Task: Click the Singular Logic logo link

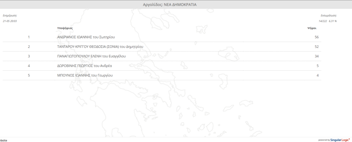Action: click(341, 140)
